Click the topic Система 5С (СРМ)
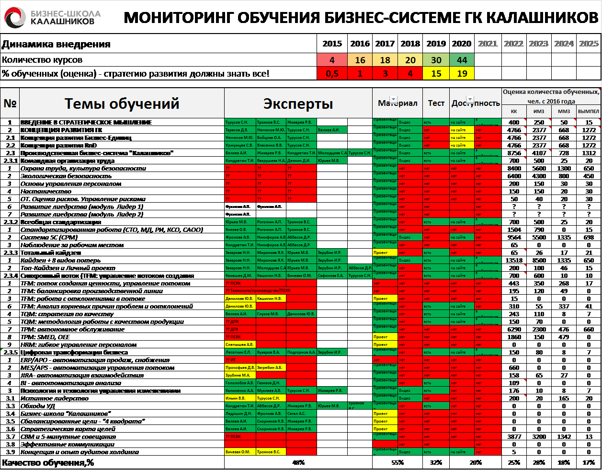The image size is (602, 470). pos(49,237)
